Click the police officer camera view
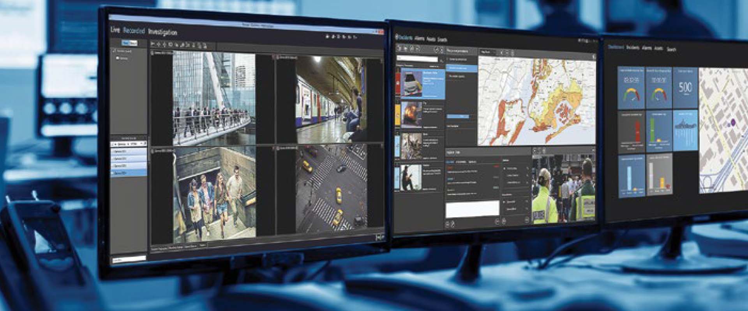 [x=563, y=189]
